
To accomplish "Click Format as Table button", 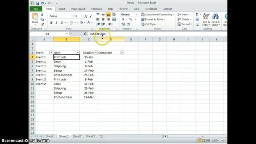I will coord(153,20).
